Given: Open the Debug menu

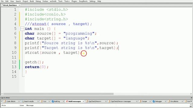Looking at the screenshot, I should 38,1.
